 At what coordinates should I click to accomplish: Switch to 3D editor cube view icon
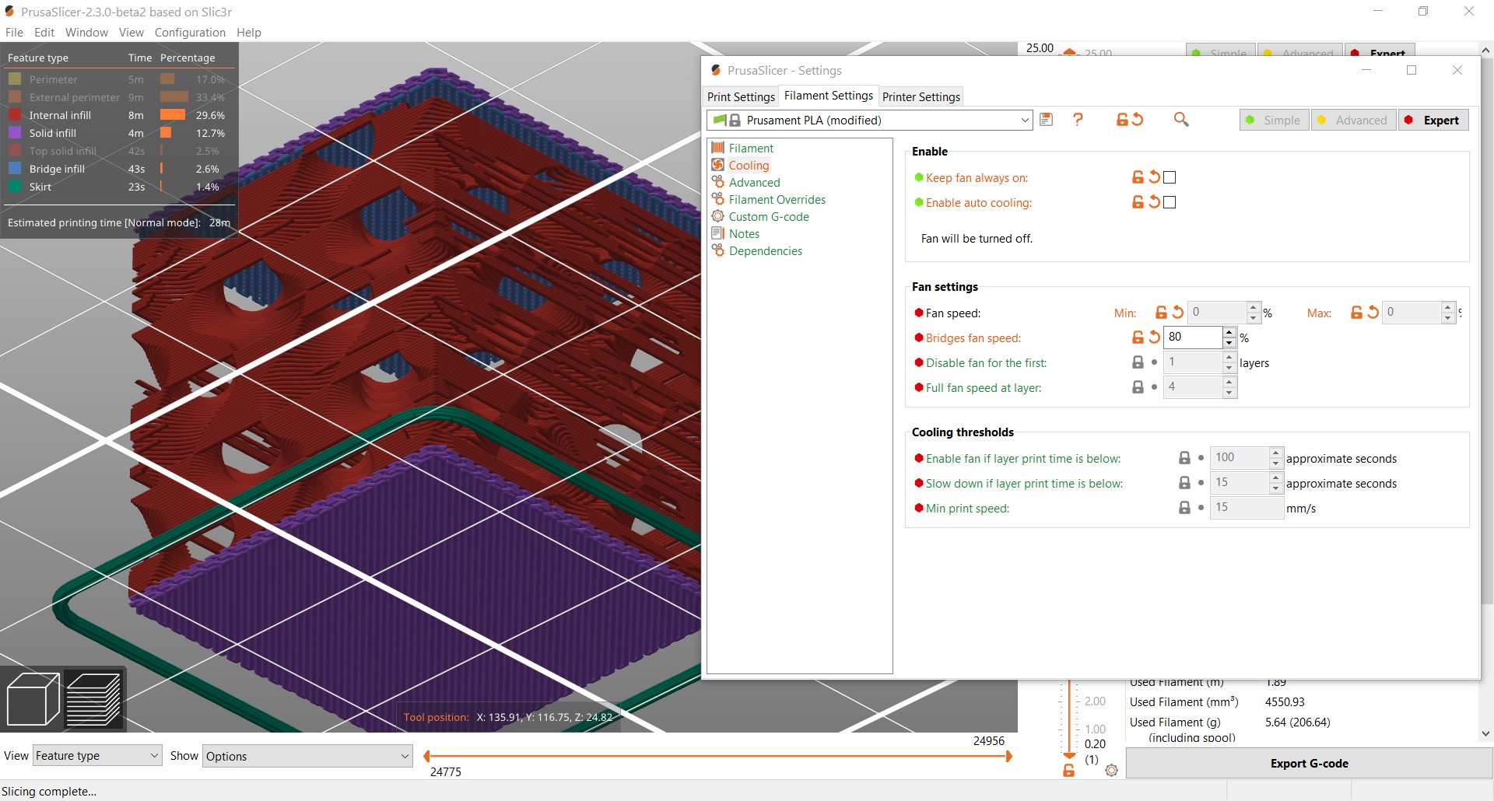[33, 699]
